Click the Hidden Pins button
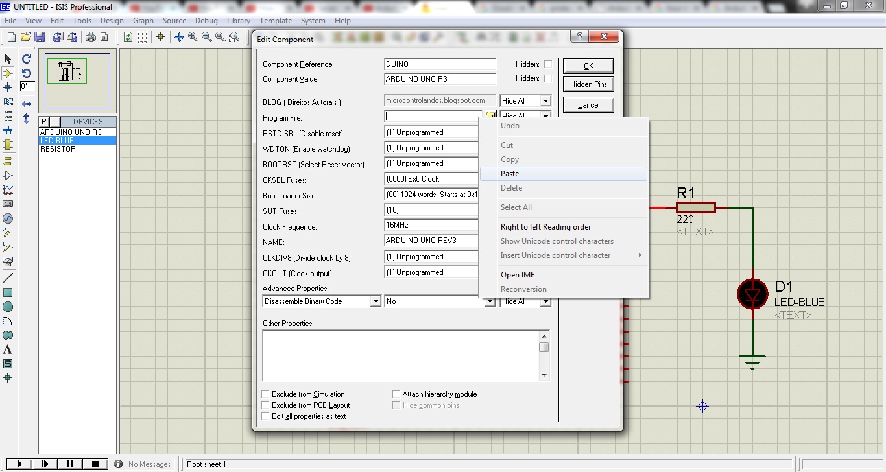Image resolution: width=886 pixels, height=472 pixels. click(588, 84)
